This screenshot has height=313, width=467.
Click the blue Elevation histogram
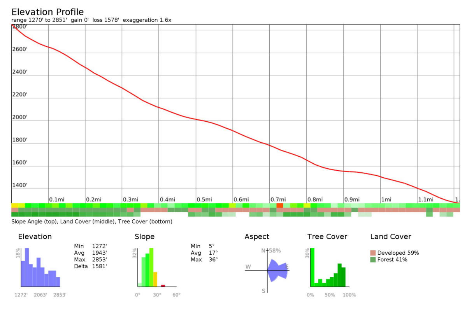[40, 268]
